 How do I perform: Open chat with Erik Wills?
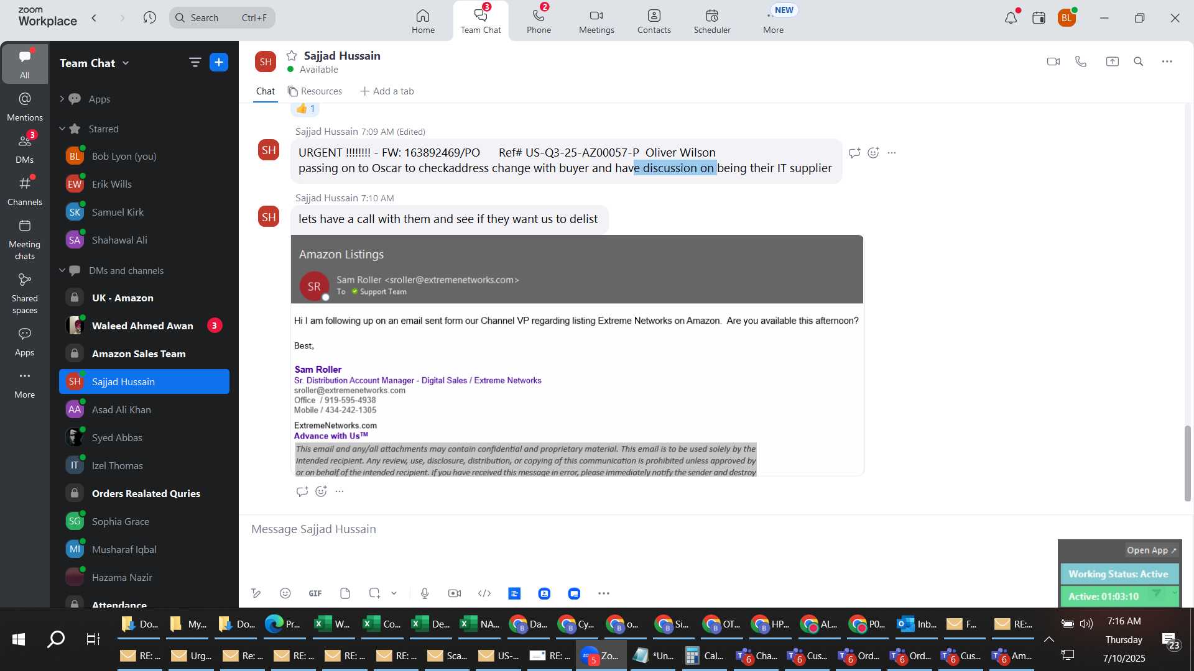pyautogui.click(x=144, y=184)
